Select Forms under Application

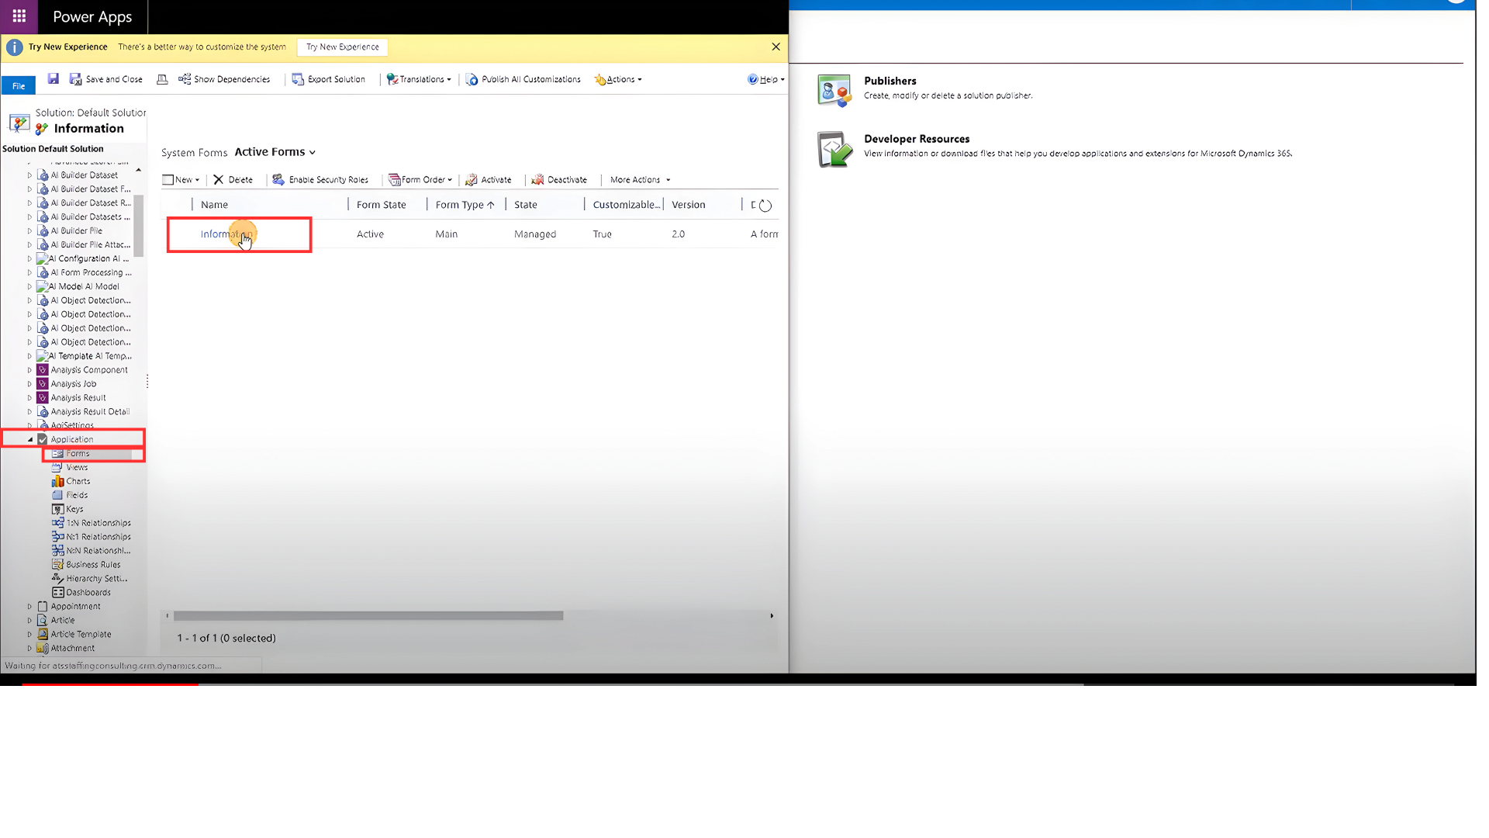point(78,453)
